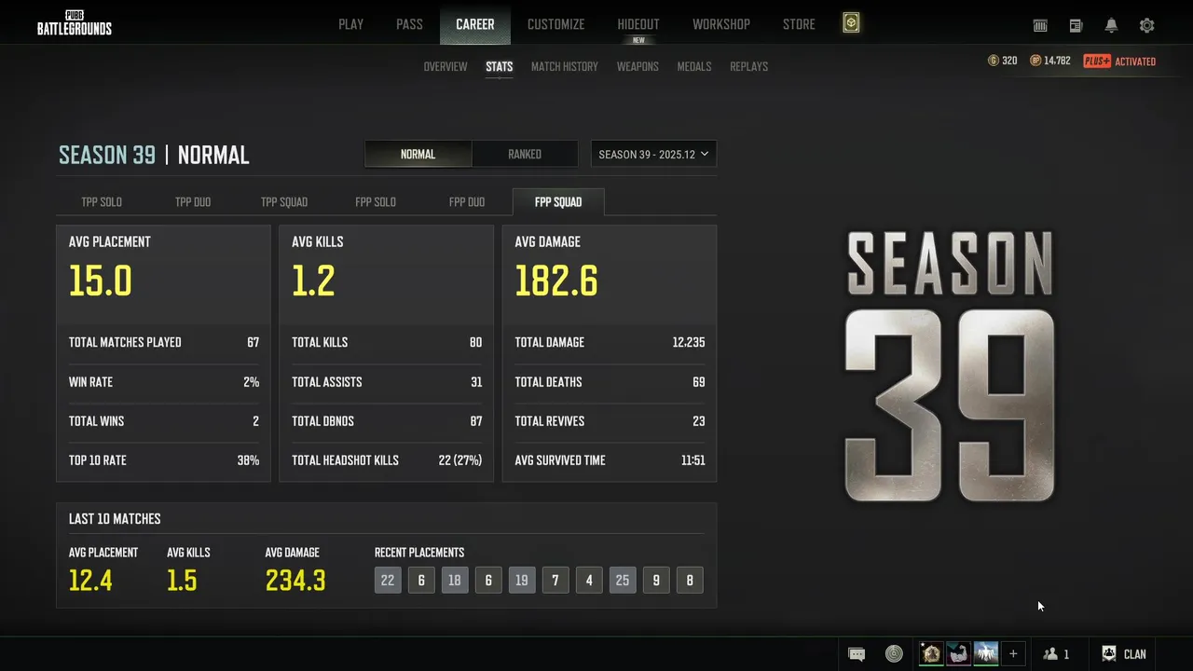Click the recent placement box 8
1193x671 pixels.
[690, 581]
